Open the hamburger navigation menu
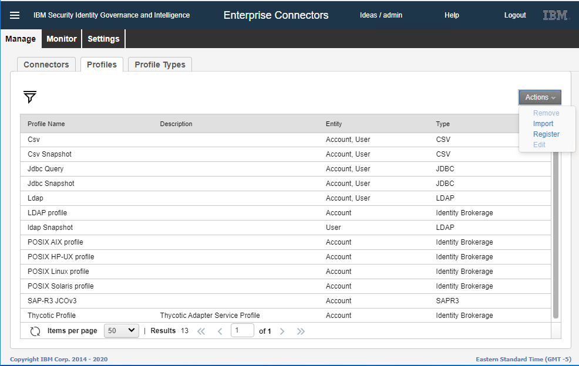The width and height of the screenshot is (579, 366). click(x=15, y=16)
